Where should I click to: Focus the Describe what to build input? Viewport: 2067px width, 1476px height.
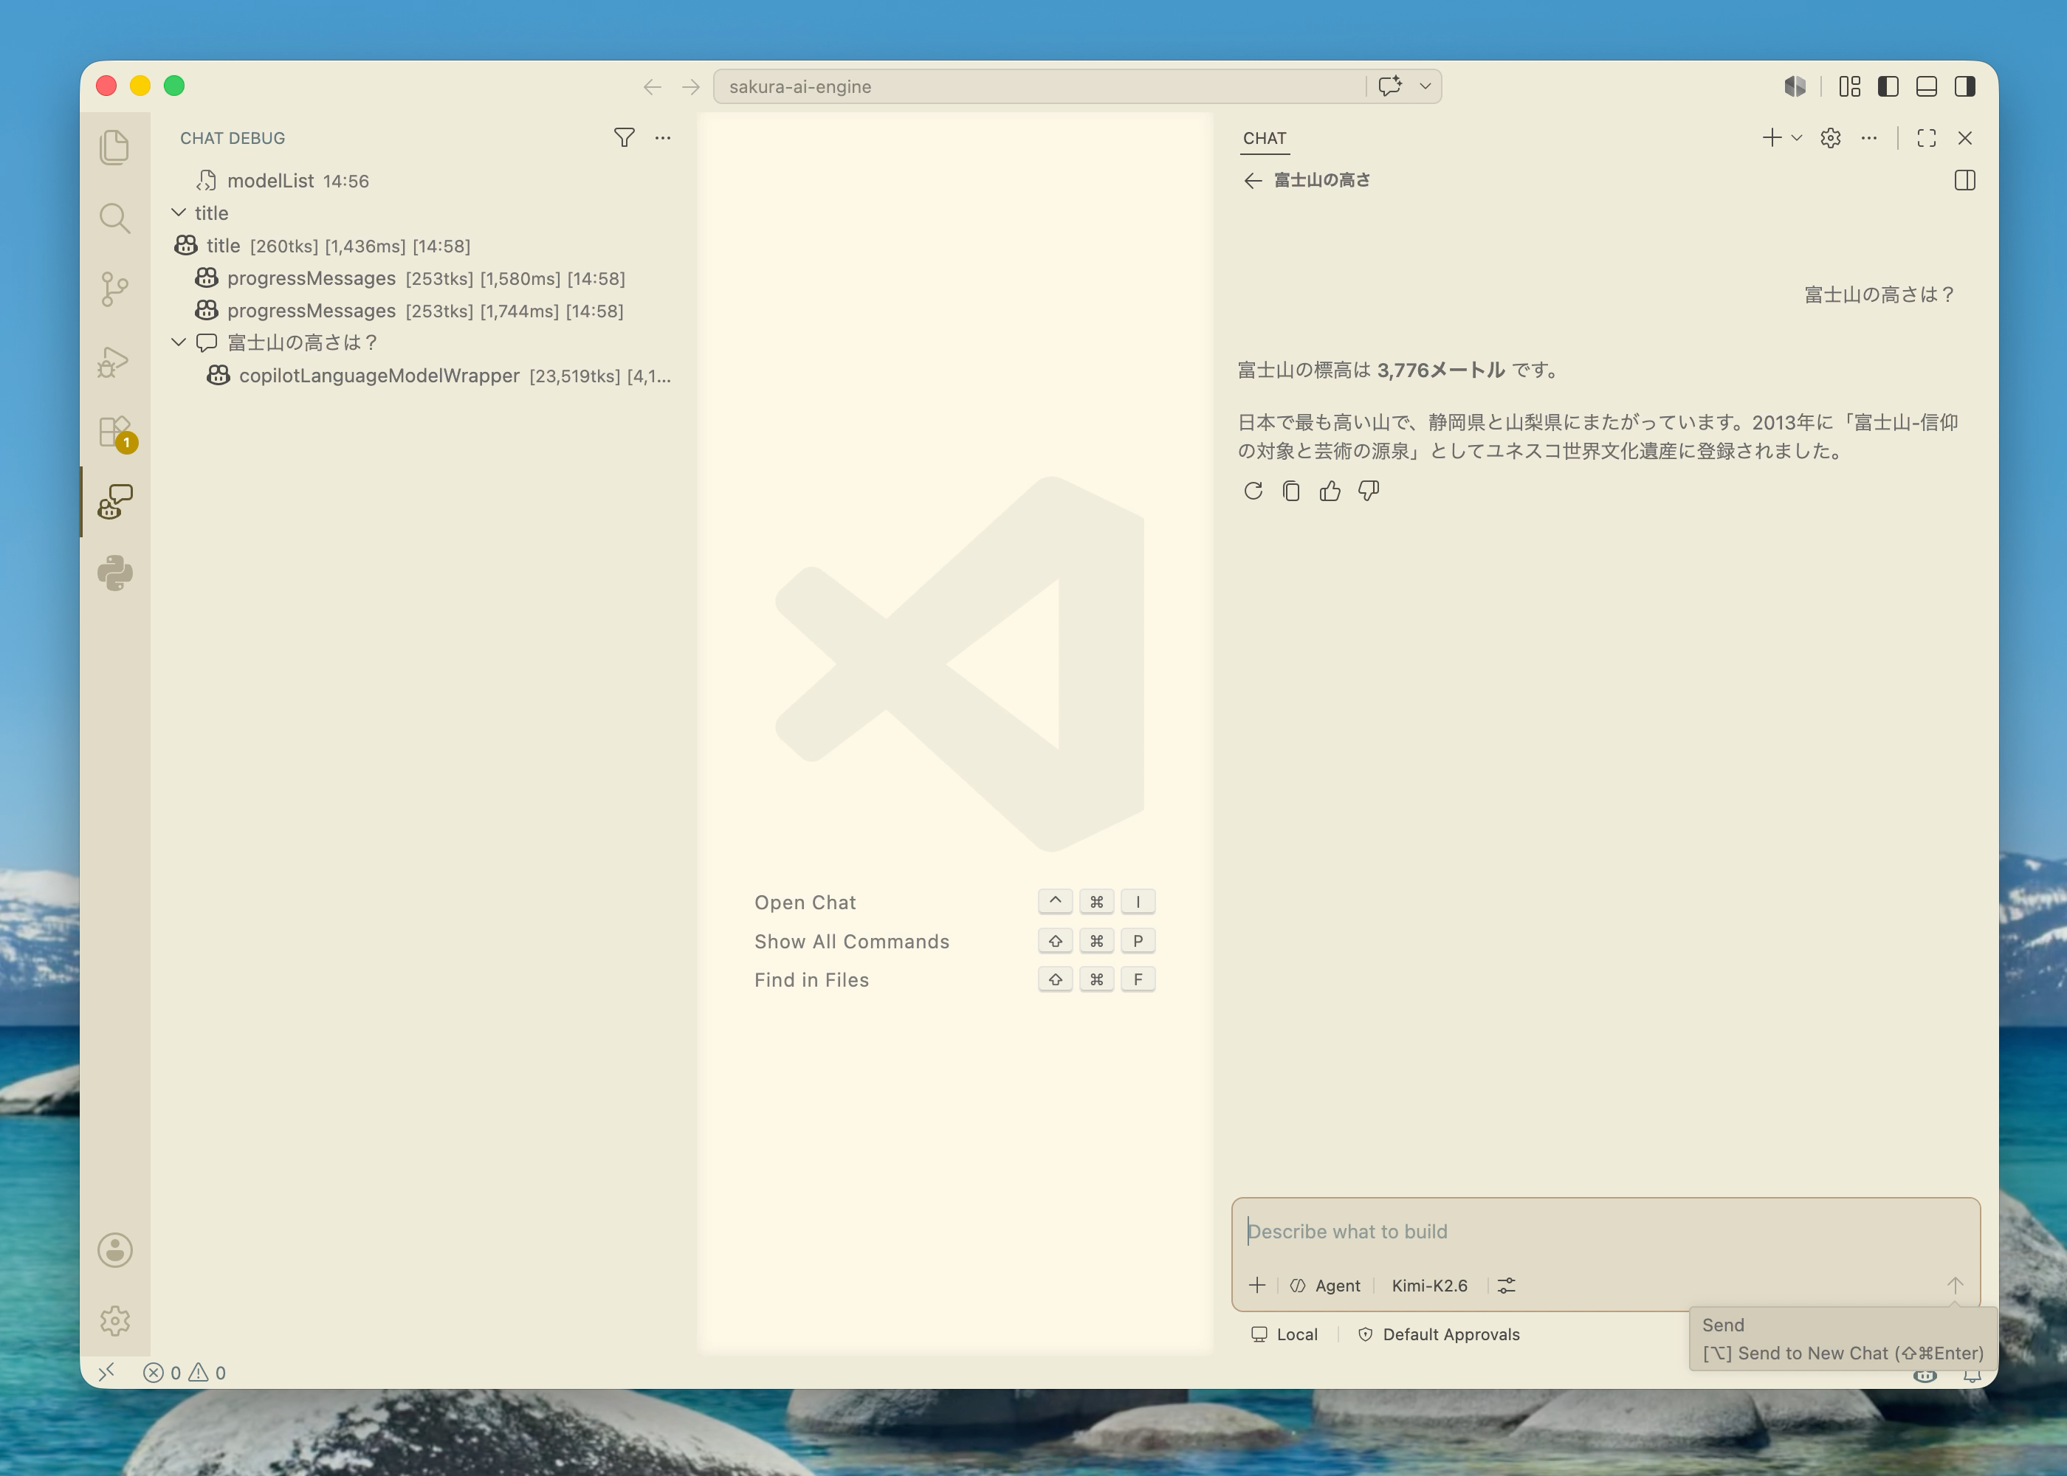tap(1604, 1232)
